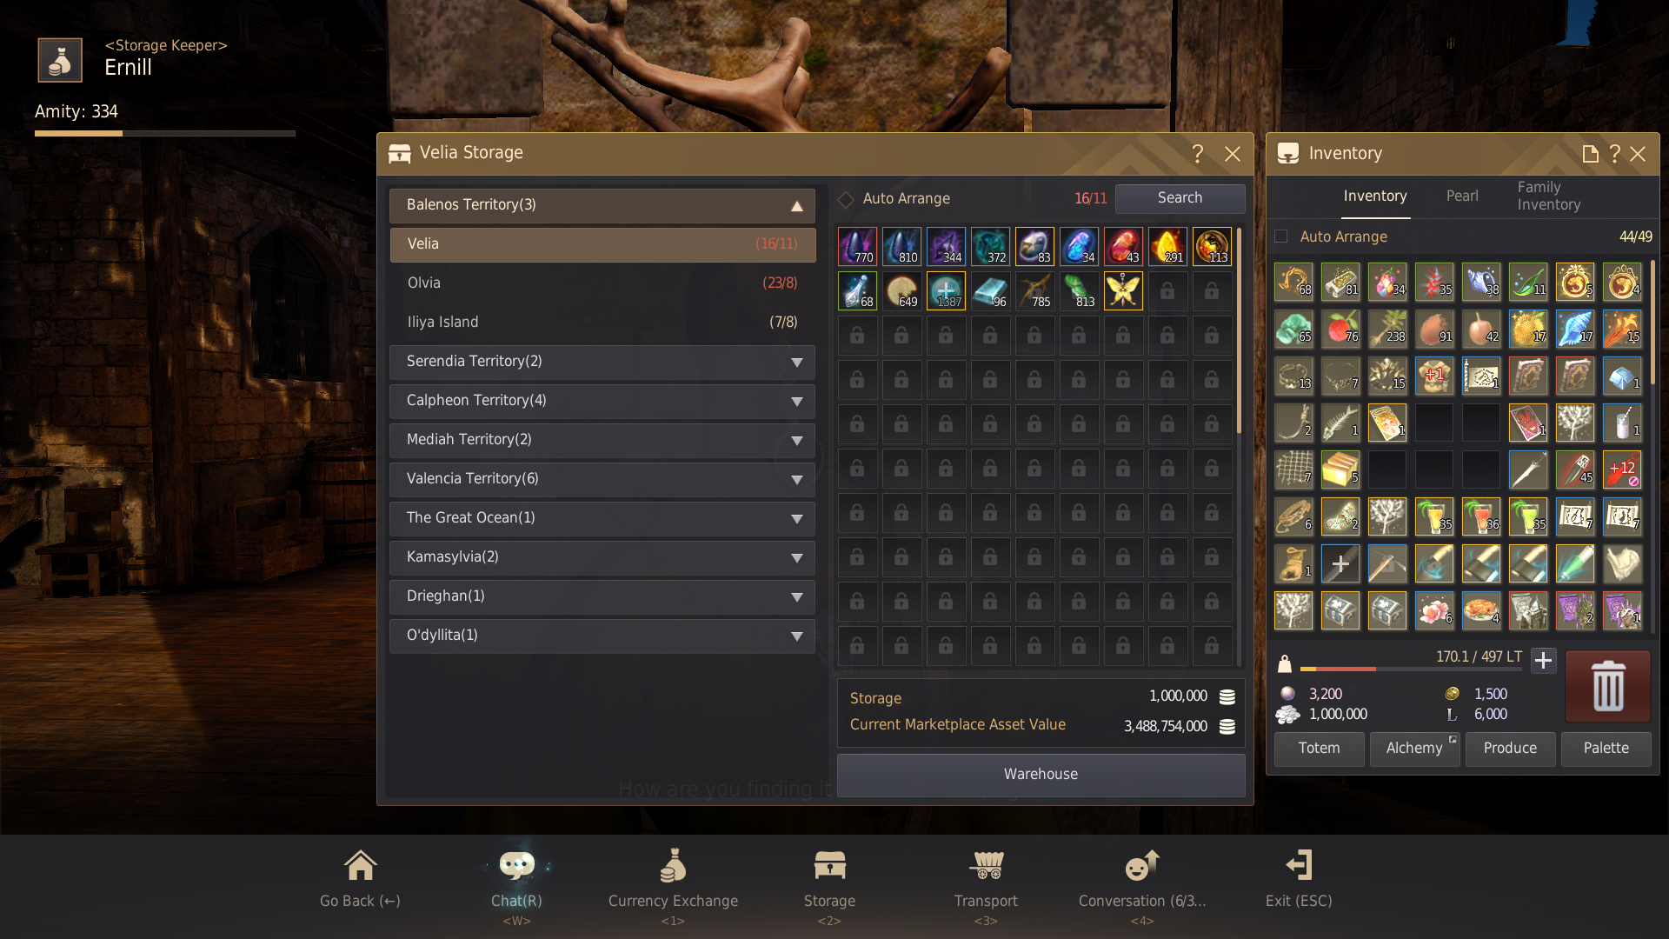Select the Inventory tab
Screen dimensions: 1669x939
click(1375, 196)
